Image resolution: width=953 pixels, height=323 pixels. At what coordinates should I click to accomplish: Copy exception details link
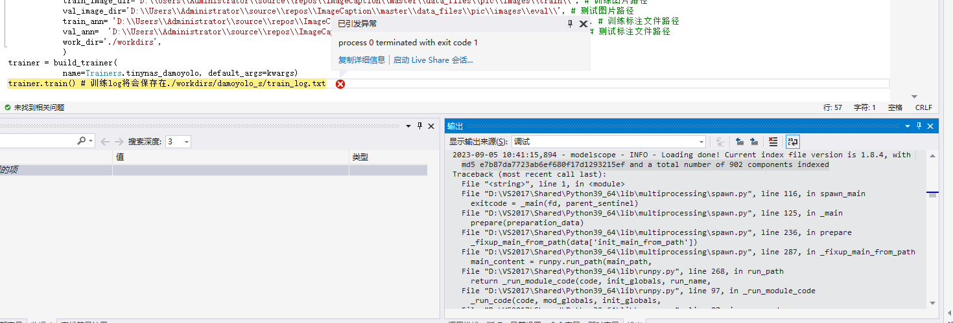coord(362,60)
